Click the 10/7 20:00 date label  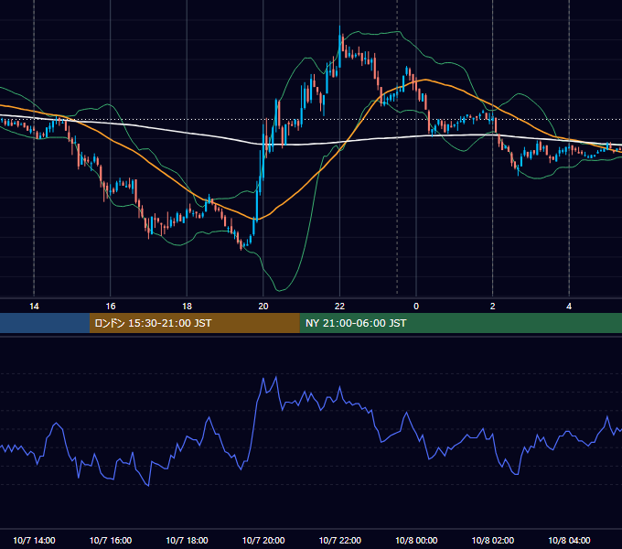[x=263, y=540]
